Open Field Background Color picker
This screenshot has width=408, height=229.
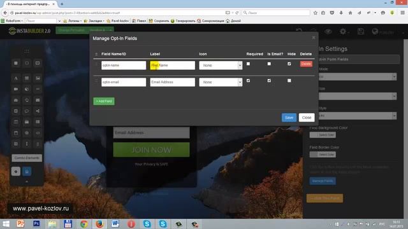point(323,135)
